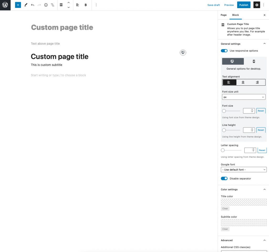Open the Google font dropdown
Screen dimensions: 269x252
click(244, 169)
